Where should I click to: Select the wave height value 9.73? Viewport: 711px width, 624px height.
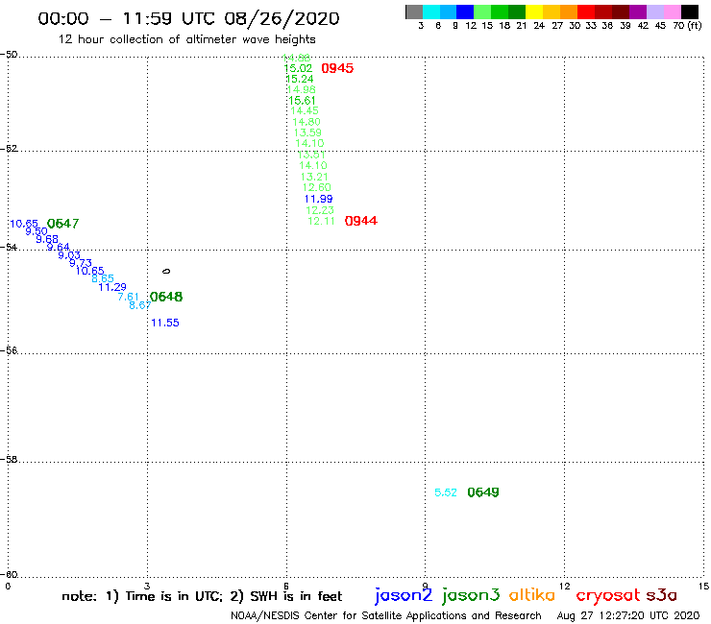pos(81,263)
